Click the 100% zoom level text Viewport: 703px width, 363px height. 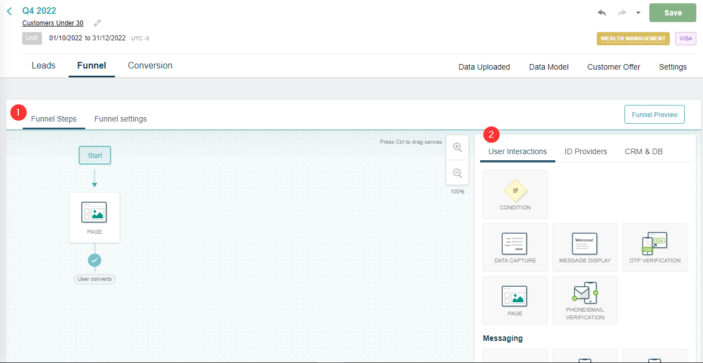pyautogui.click(x=457, y=191)
